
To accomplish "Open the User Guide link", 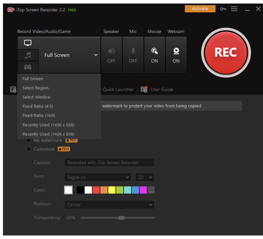I will [162, 89].
